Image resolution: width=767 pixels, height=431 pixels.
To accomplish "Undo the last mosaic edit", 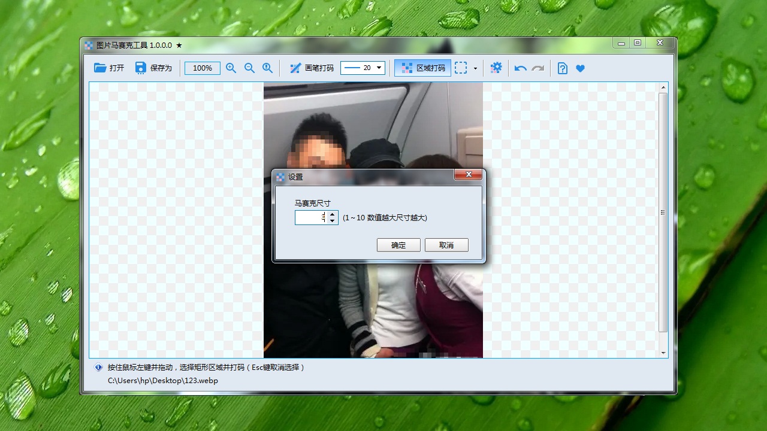I will point(520,68).
